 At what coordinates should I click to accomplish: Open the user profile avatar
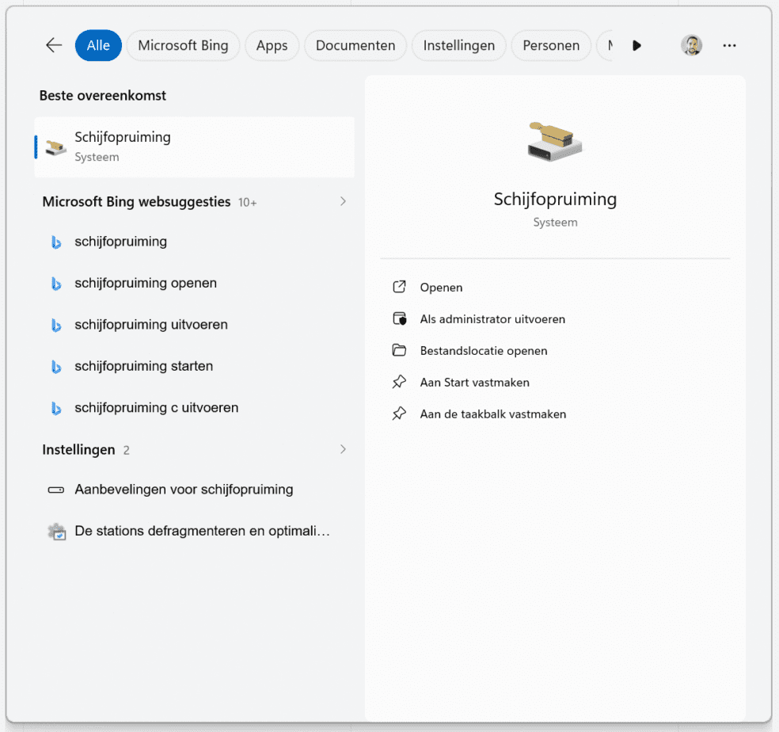point(691,45)
